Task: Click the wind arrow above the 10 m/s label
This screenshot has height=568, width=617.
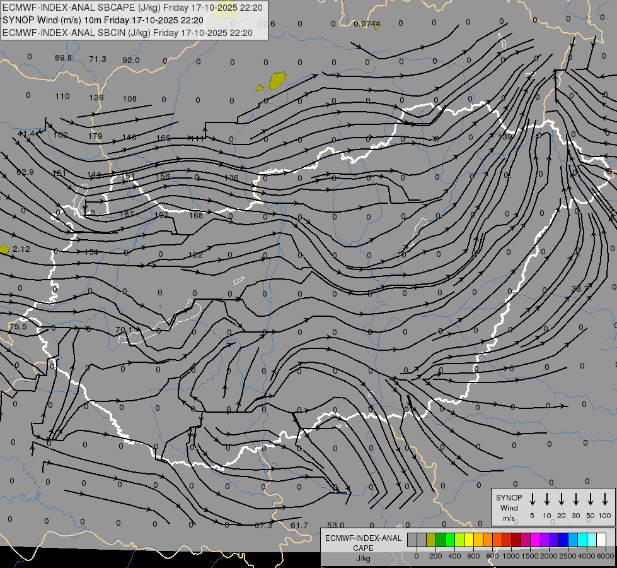Action: (546, 499)
